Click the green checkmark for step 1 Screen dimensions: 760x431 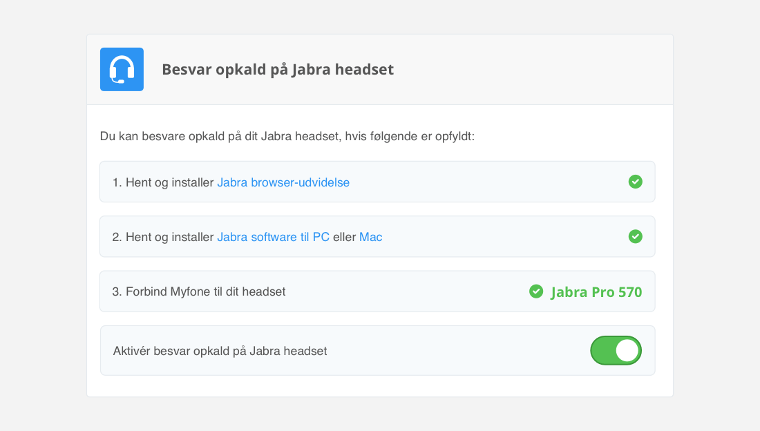(636, 182)
